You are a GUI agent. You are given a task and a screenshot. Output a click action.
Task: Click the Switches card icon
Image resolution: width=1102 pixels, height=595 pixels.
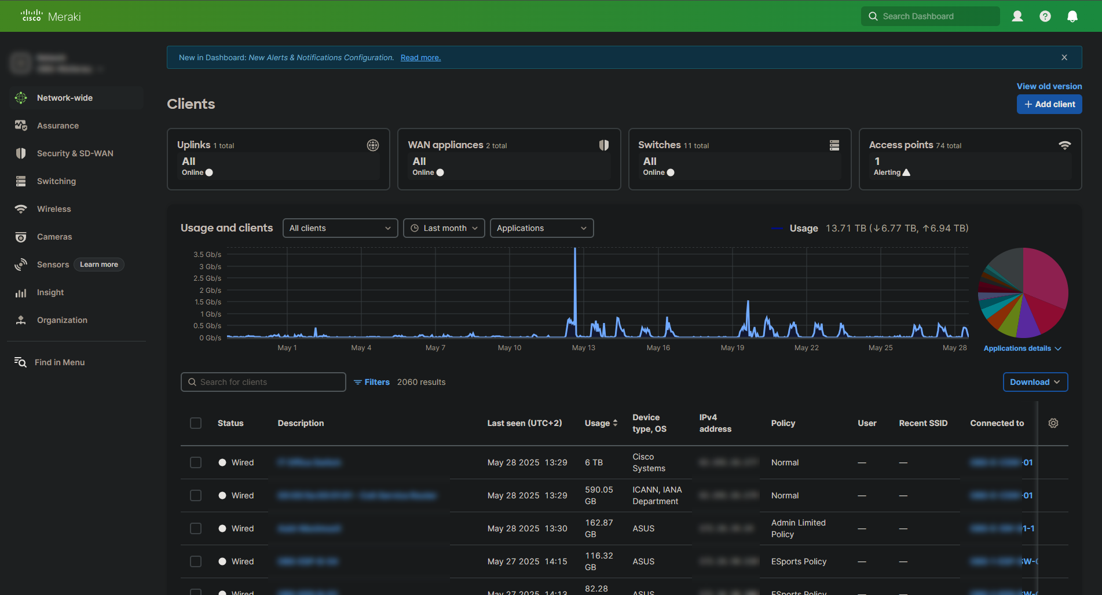pyautogui.click(x=834, y=145)
